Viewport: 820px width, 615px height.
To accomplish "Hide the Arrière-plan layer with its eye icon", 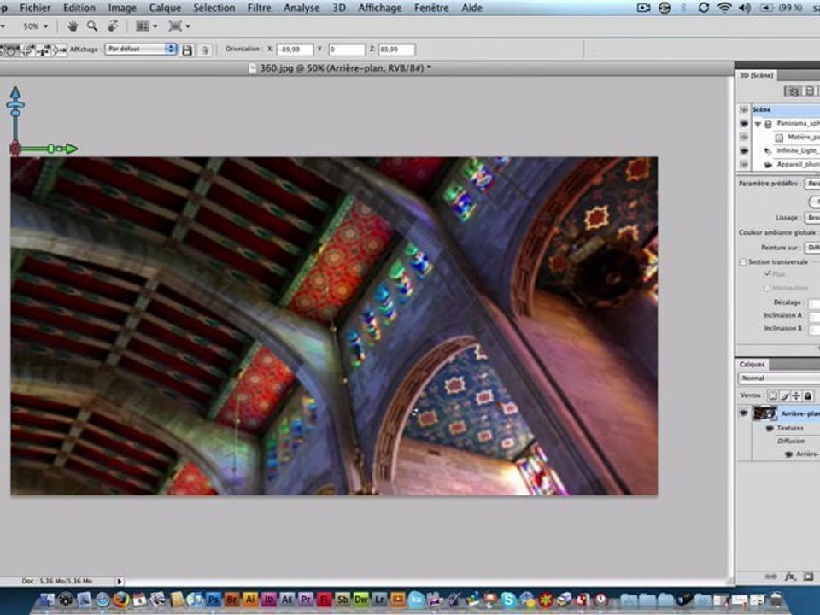I will coord(743,413).
